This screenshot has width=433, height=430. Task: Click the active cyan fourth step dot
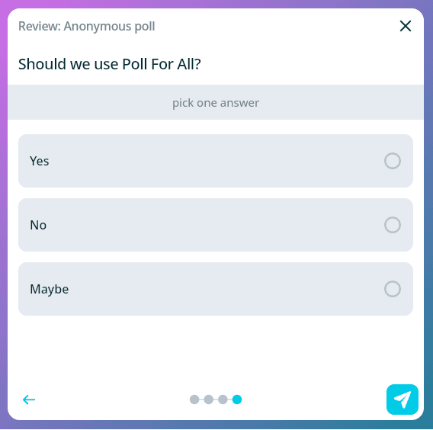click(x=237, y=400)
